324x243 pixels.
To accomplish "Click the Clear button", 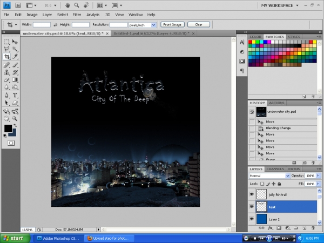I will click(x=199, y=25).
